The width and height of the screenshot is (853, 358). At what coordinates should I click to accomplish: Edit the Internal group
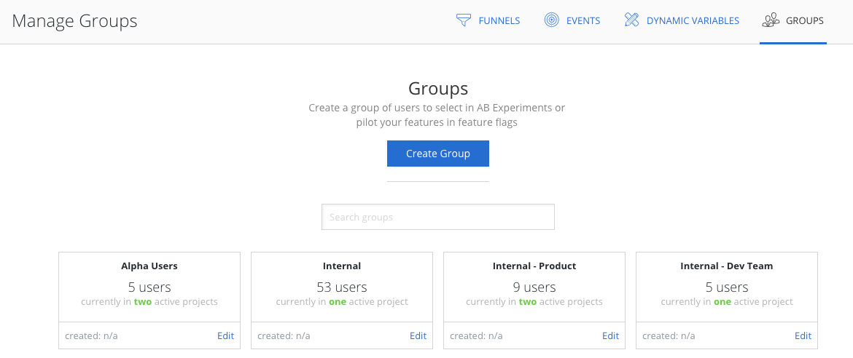pos(418,335)
